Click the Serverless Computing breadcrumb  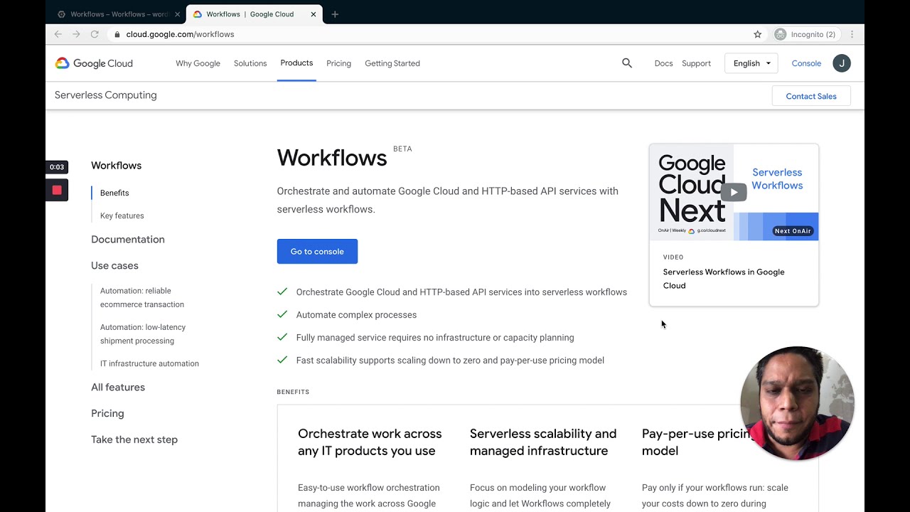[106, 95]
